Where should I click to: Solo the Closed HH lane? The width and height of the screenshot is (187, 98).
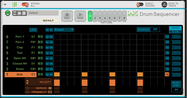coord(42,64)
